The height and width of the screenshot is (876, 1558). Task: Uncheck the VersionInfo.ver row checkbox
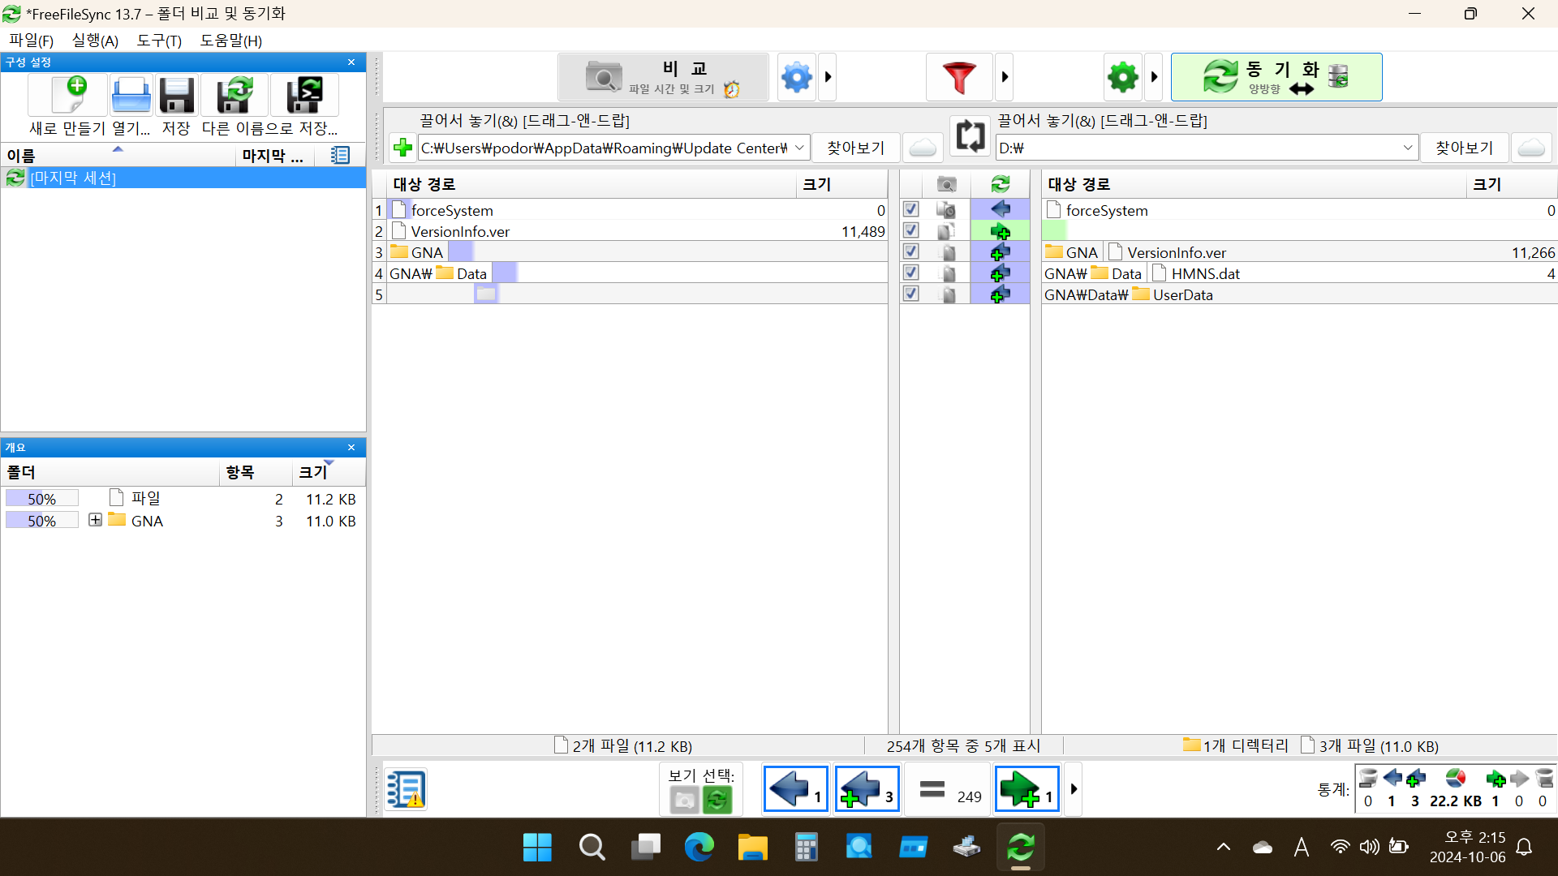[x=910, y=230]
